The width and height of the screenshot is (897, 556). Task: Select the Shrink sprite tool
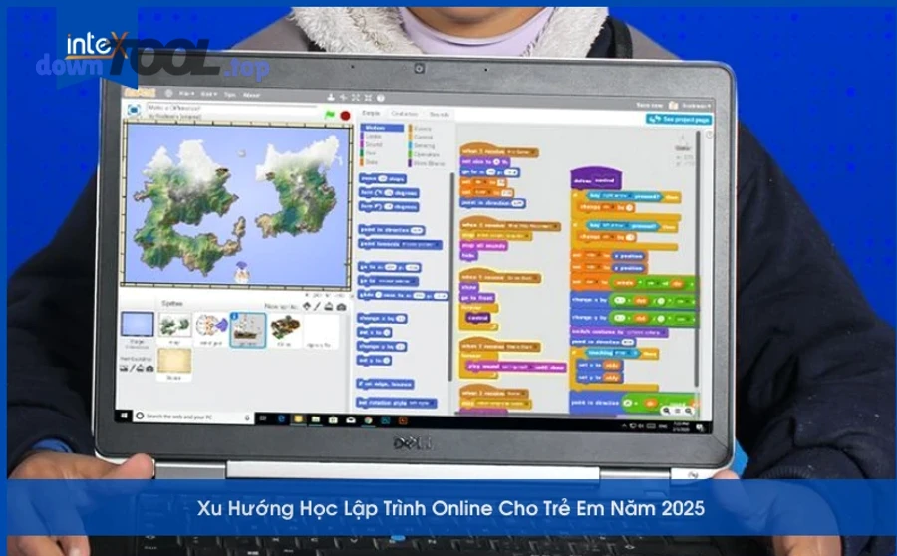pyautogui.click(x=368, y=98)
